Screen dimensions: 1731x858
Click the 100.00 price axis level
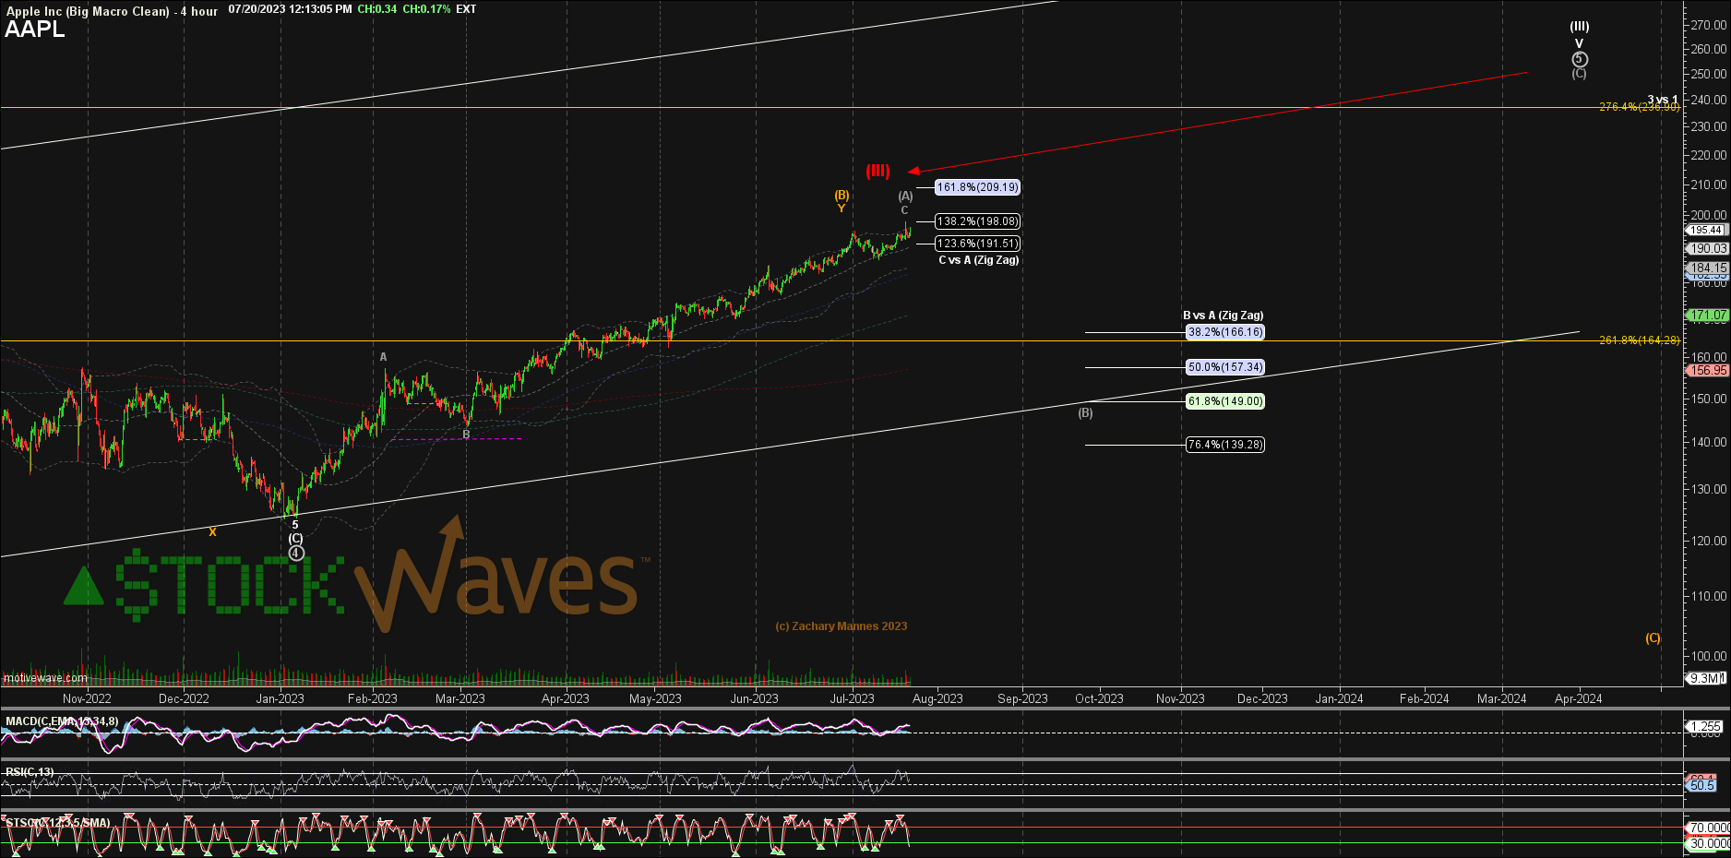click(x=1709, y=656)
